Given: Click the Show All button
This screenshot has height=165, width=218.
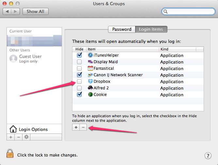Looking at the screenshot, I should click(36, 11).
